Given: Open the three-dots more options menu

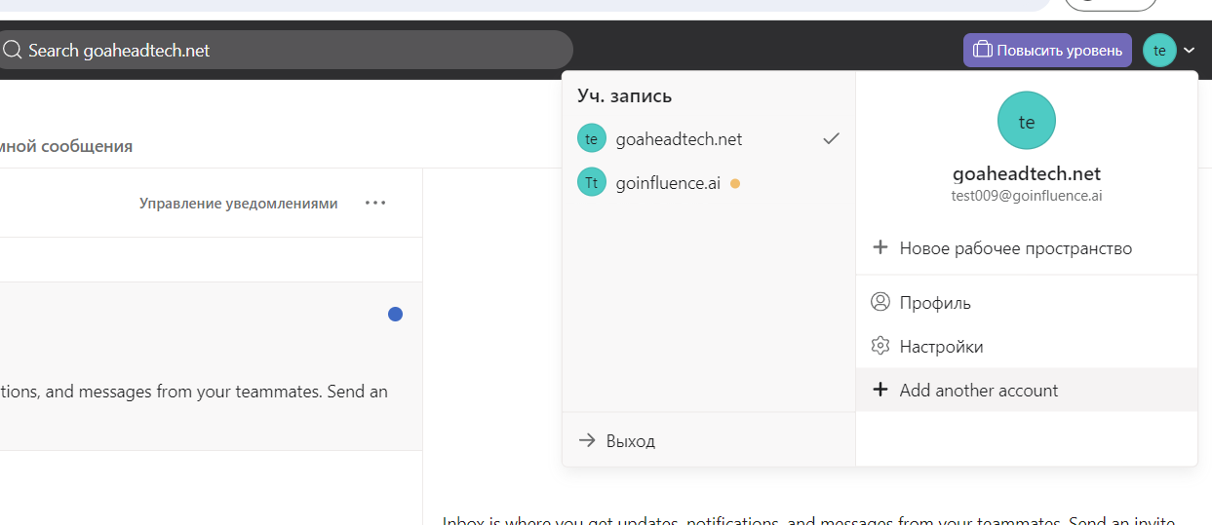Looking at the screenshot, I should [x=375, y=204].
